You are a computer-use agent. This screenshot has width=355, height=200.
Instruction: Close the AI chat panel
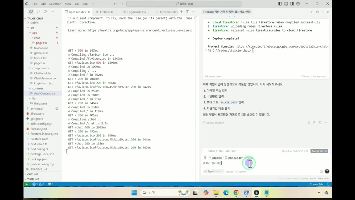328,12
